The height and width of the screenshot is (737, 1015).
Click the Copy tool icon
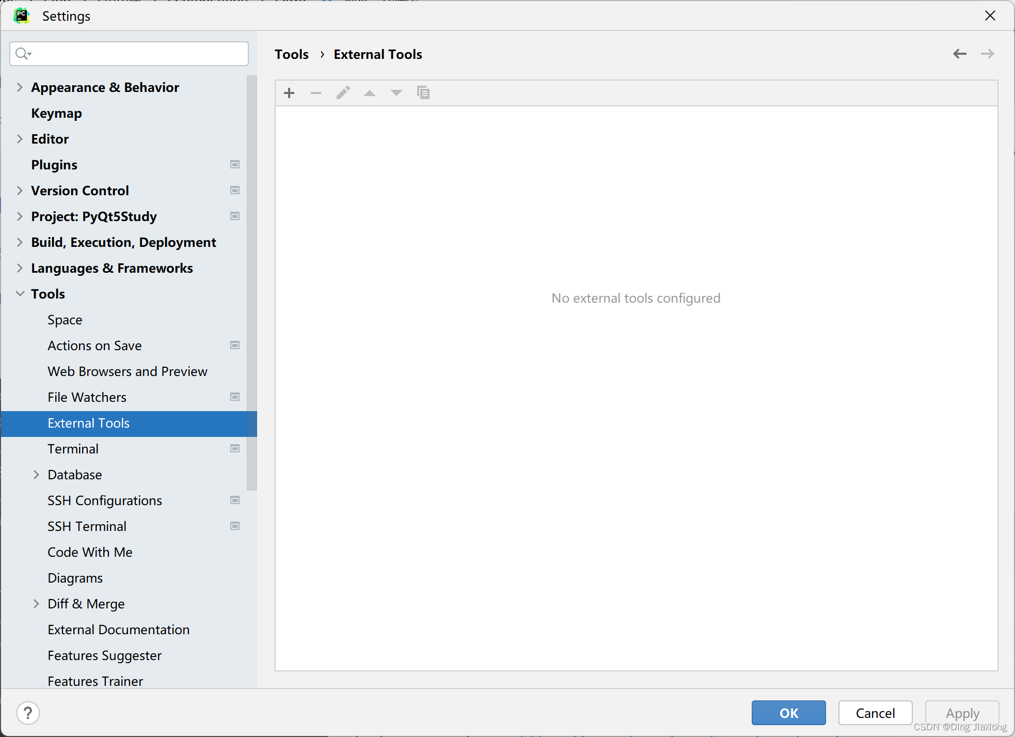tap(423, 93)
